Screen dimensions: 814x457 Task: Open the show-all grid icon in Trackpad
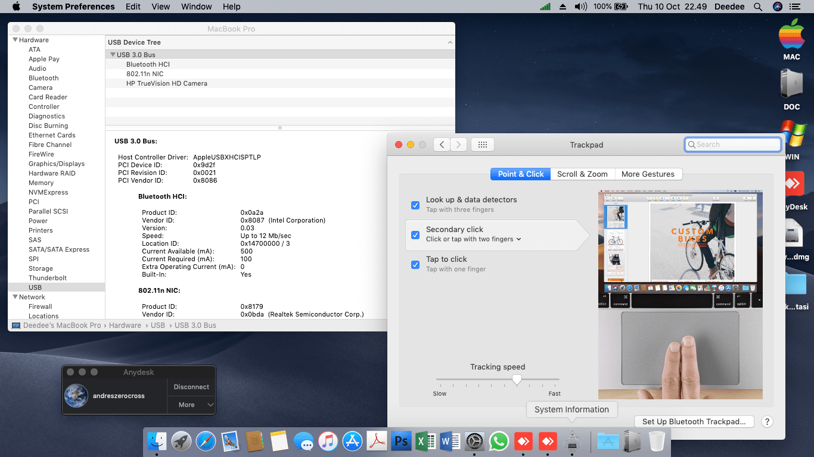click(x=483, y=145)
